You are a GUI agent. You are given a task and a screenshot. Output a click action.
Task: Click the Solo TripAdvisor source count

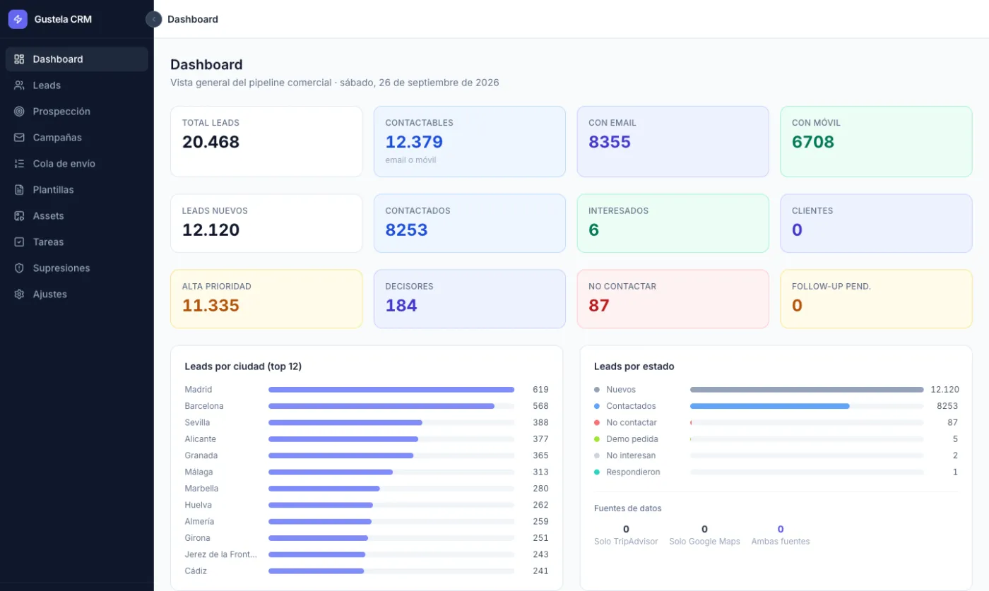(626, 529)
